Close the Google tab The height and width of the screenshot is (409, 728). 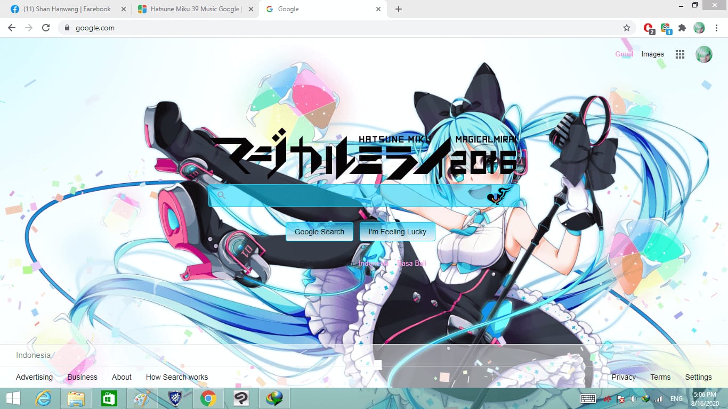378,9
